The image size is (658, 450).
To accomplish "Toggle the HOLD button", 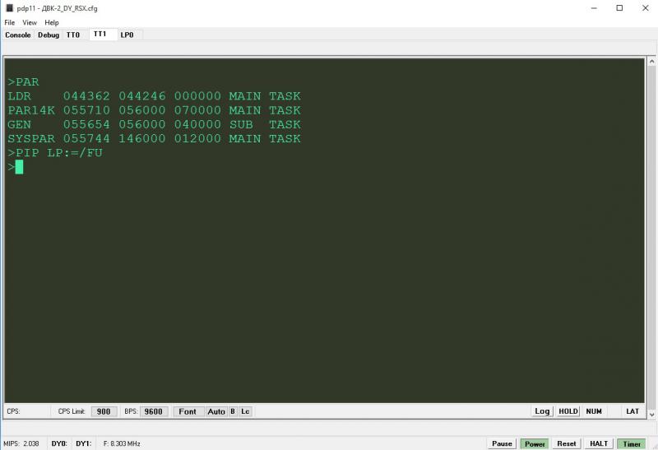I will point(568,411).
